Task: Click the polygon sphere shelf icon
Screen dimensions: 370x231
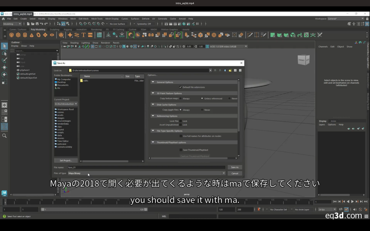Action: point(12,35)
